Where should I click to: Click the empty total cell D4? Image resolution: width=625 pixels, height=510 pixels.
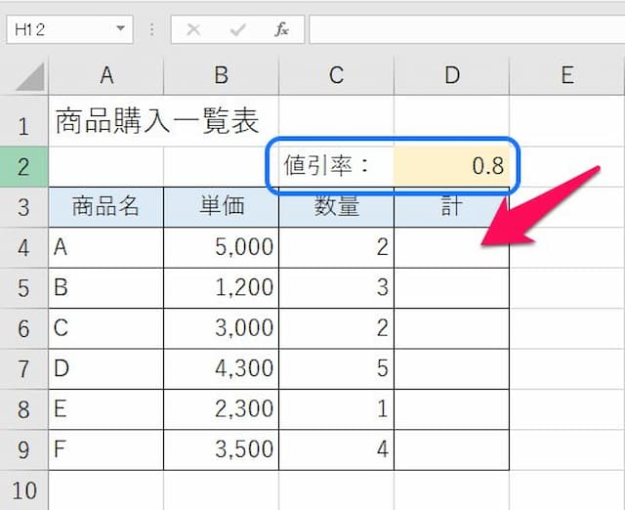pos(451,247)
